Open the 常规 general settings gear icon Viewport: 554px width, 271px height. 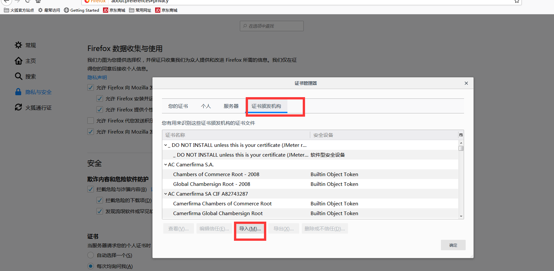coord(19,45)
